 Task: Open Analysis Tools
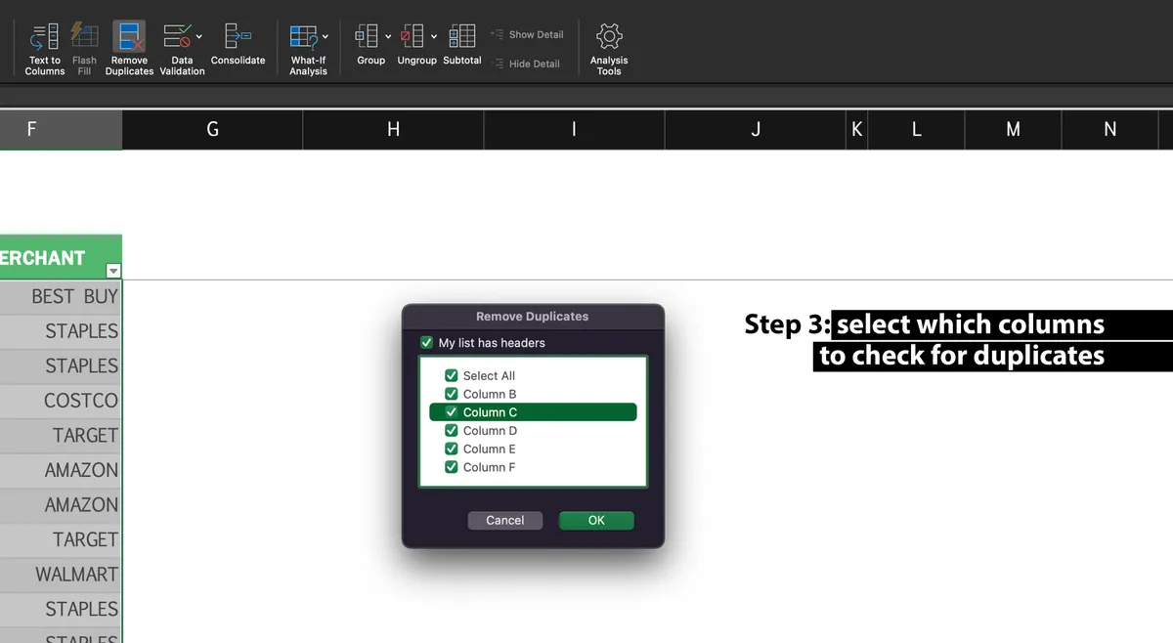pos(609,49)
